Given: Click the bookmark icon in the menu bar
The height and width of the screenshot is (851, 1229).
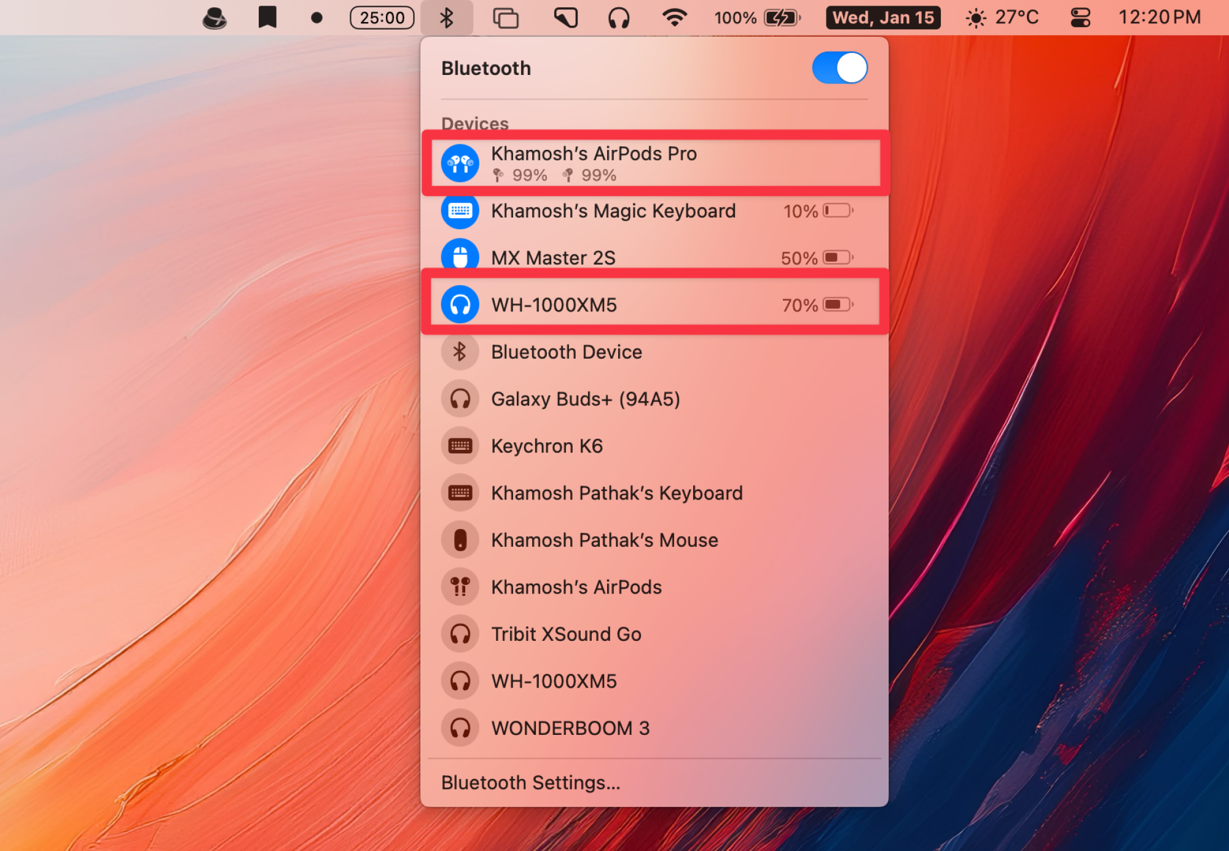Looking at the screenshot, I should pyautogui.click(x=267, y=17).
